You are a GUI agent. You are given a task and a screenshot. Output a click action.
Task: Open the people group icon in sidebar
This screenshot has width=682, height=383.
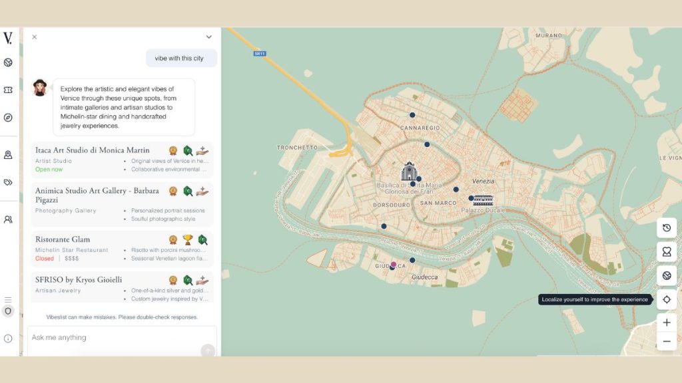point(8,219)
